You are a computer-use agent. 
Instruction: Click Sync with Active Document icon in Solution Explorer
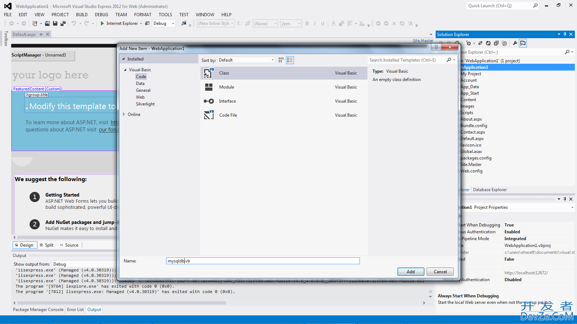pyautogui.click(x=480, y=43)
